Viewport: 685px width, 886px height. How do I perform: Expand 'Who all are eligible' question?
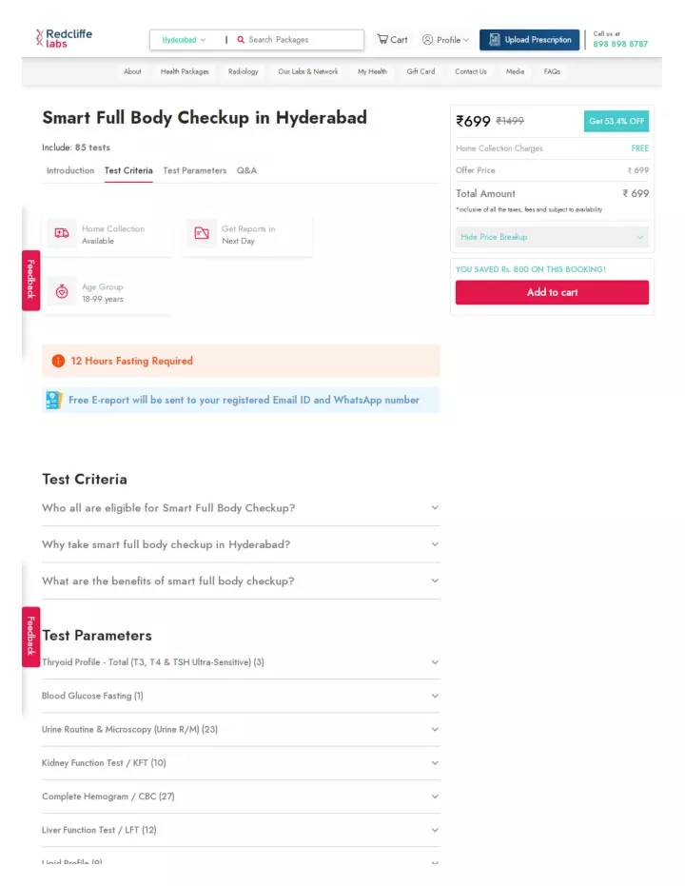[241, 507]
